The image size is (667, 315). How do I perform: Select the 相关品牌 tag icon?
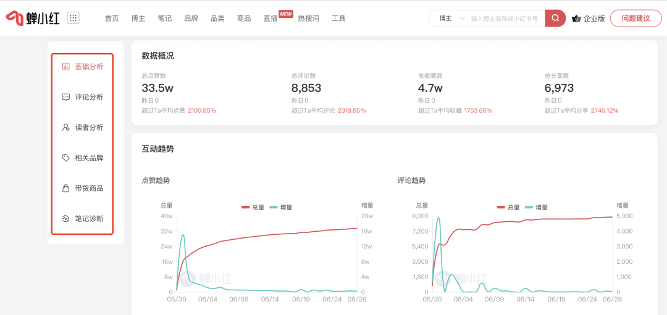66,158
